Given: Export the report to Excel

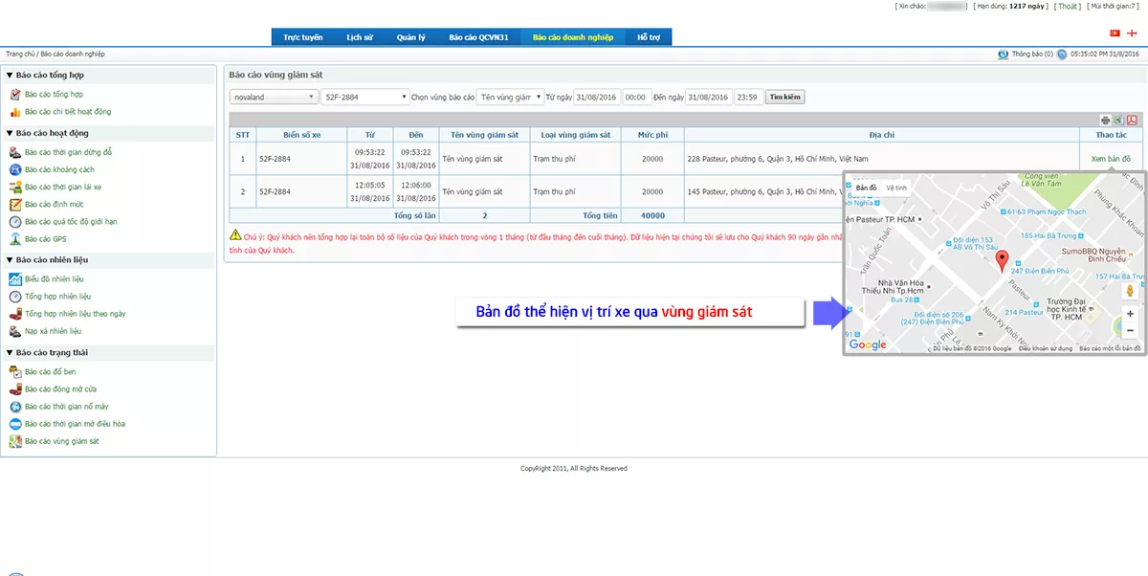Looking at the screenshot, I should 1117,120.
